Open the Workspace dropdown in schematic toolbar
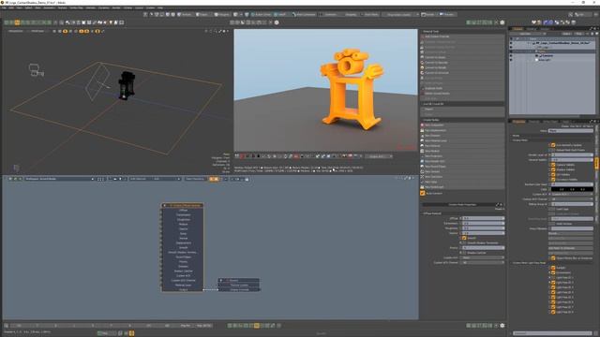Screen dimensions: 600x337 tap(59, 179)
